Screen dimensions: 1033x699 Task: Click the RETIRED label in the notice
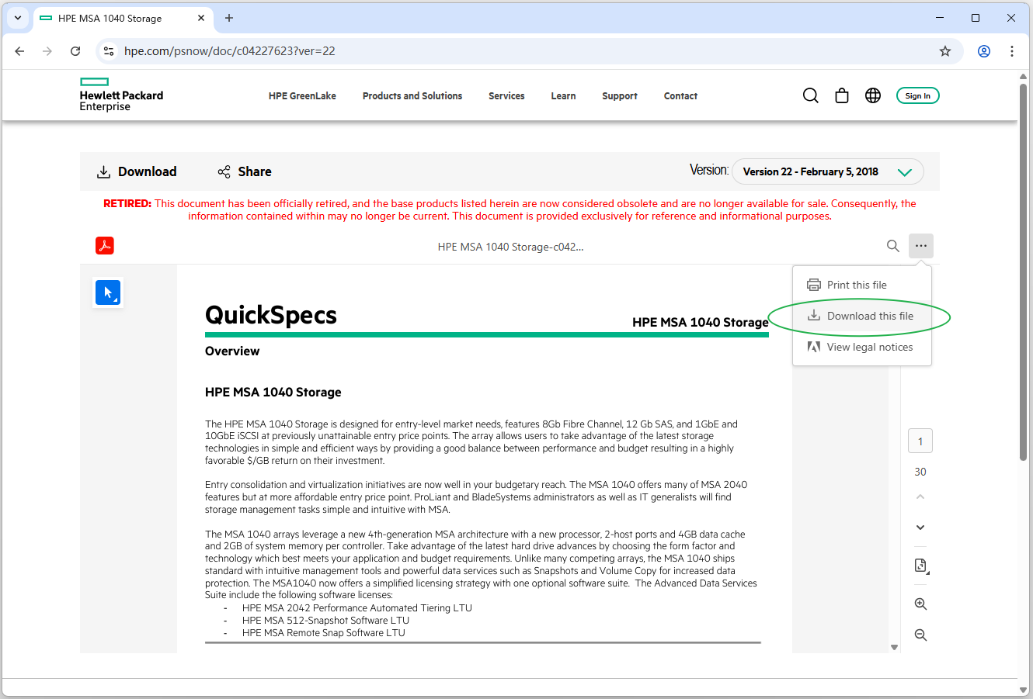127,204
